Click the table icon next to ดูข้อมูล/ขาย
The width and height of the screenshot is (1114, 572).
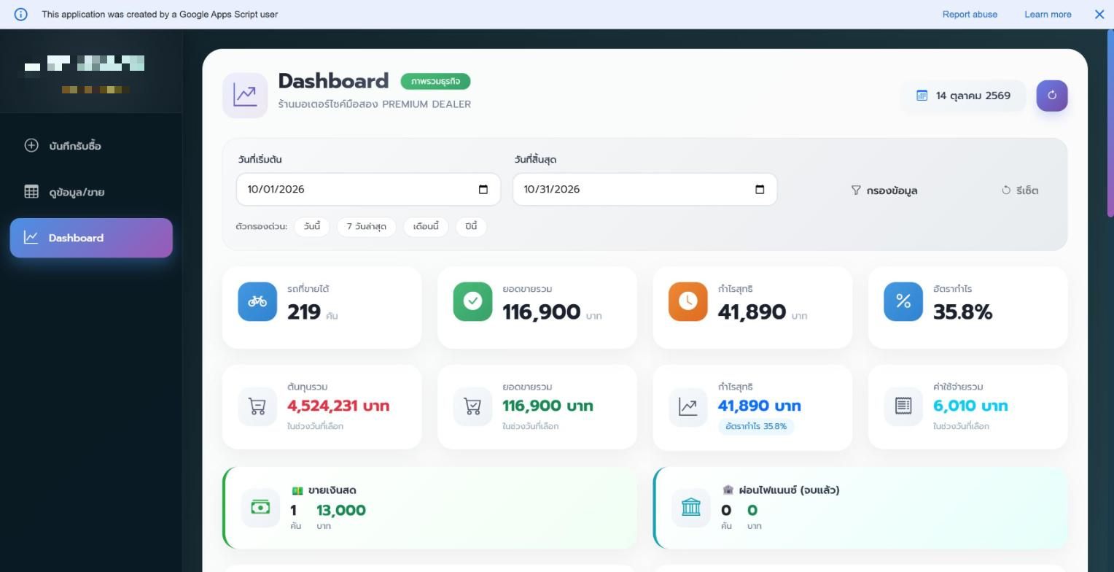coord(31,192)
